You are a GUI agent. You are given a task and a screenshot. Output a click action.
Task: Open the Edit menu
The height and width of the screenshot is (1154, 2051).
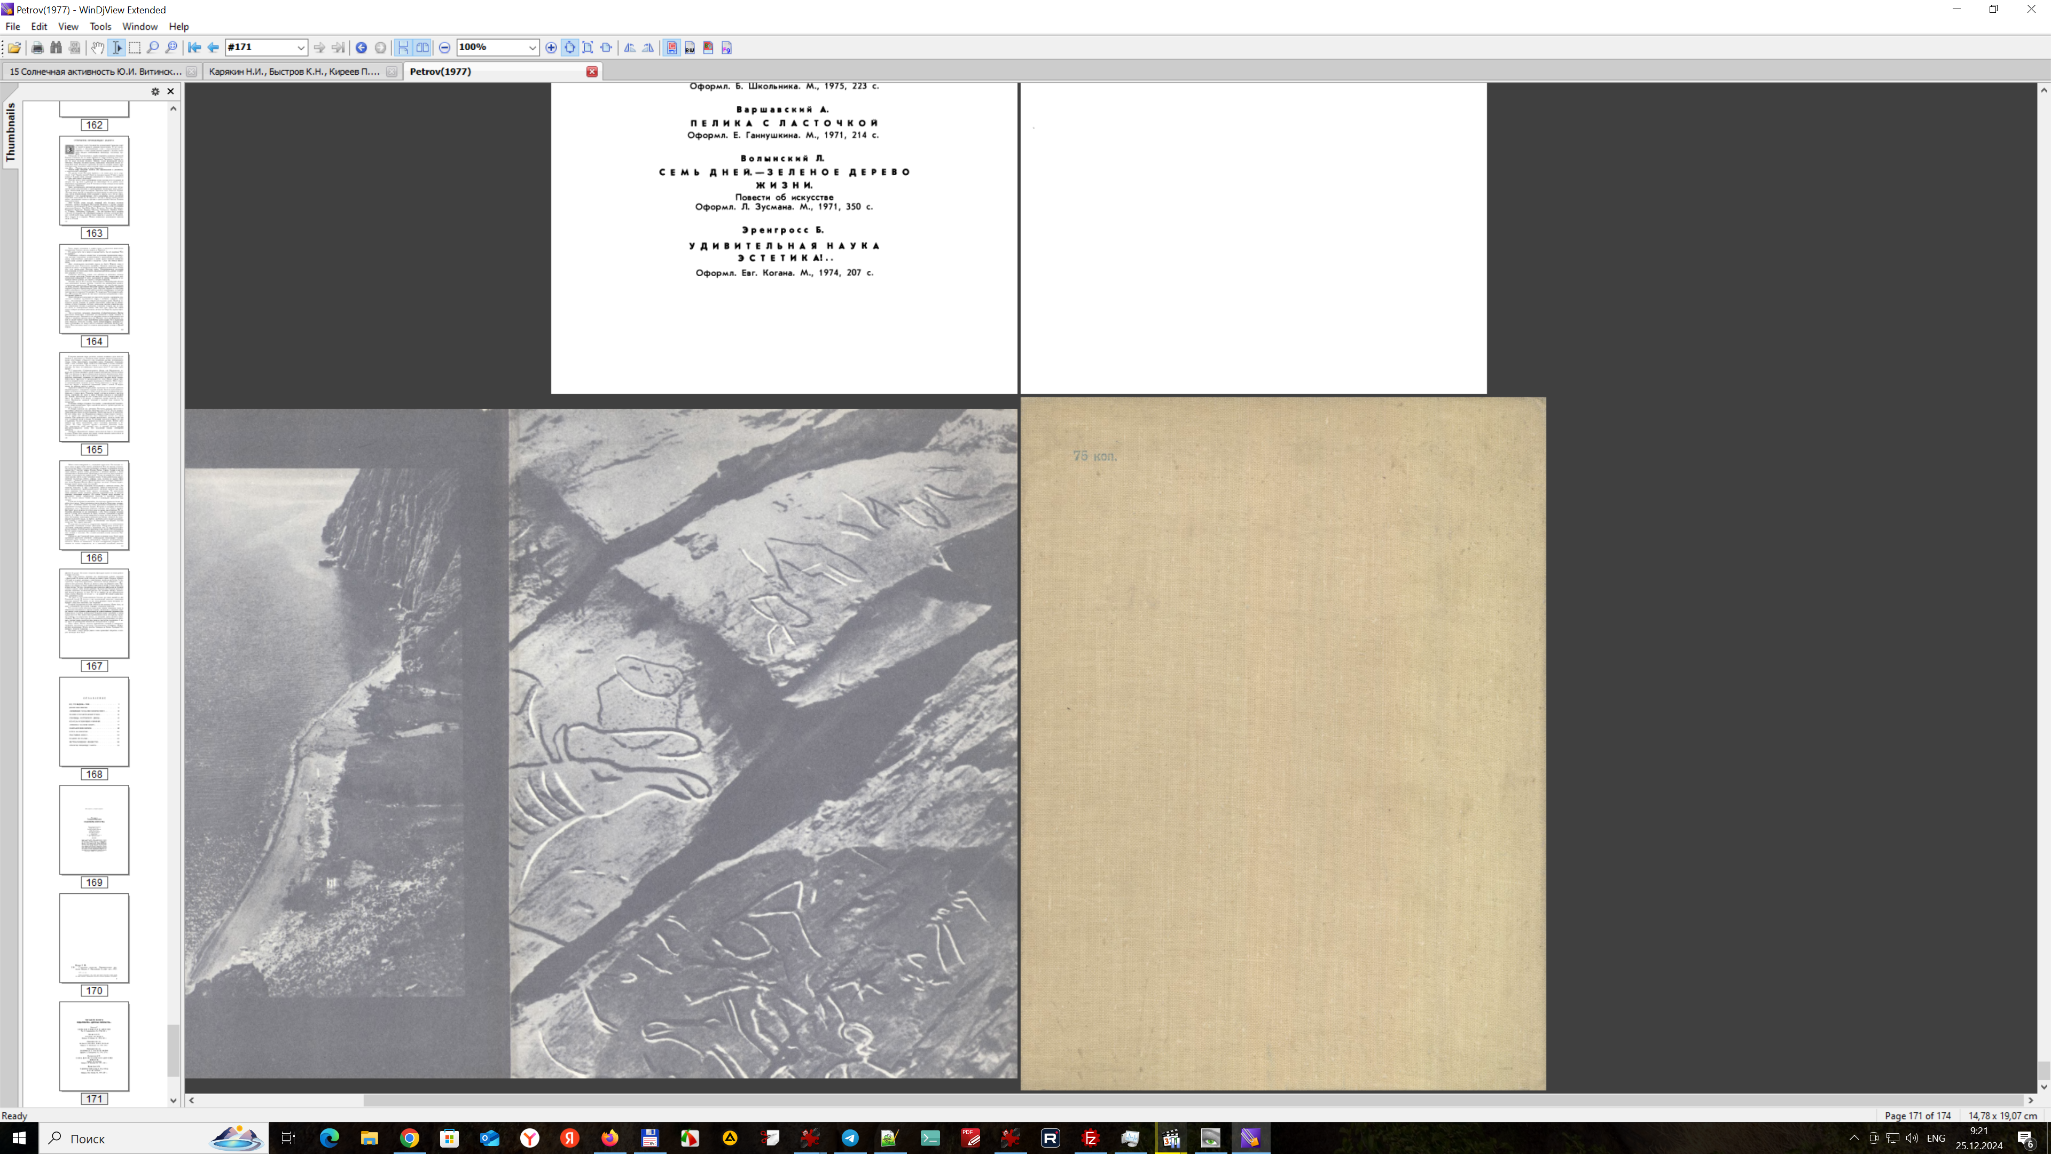click(39, 26)
